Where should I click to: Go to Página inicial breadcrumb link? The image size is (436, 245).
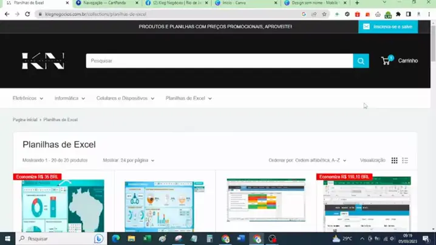(25, 120)
